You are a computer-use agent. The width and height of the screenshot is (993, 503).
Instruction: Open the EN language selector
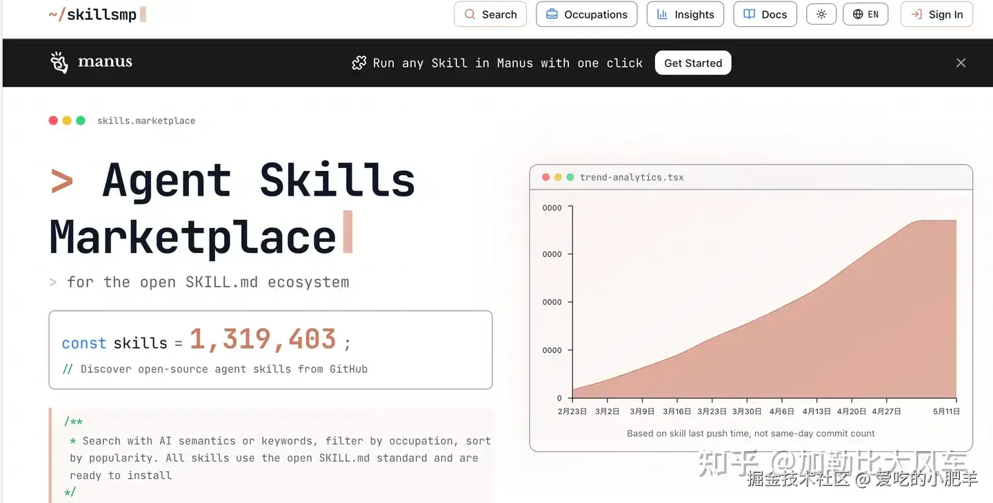click(866, 14)
